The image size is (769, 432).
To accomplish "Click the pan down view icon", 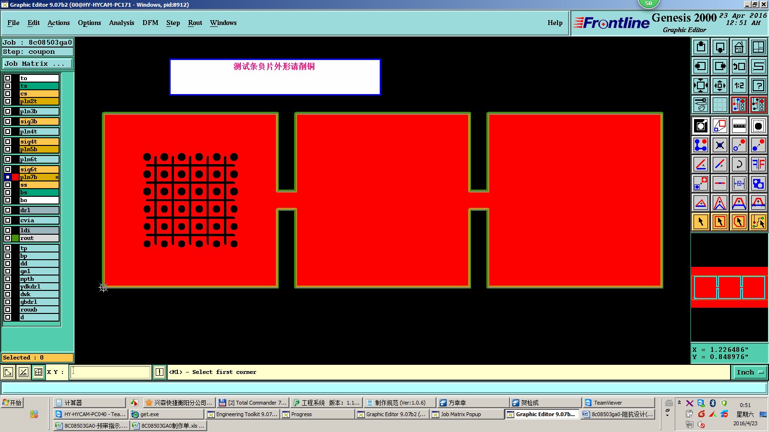I will click(720, 47).
